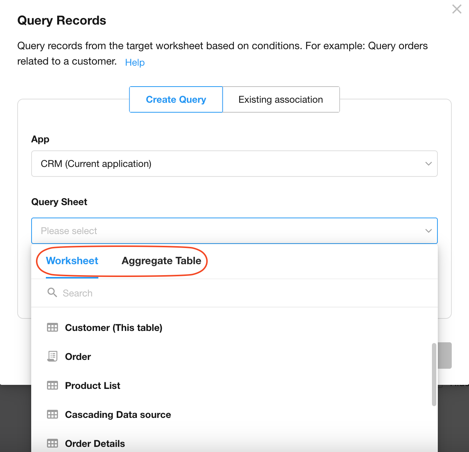This screenshot has width=469, height=452.
Task: Click the grid icon beside Order Details
Action: point(52,444)
